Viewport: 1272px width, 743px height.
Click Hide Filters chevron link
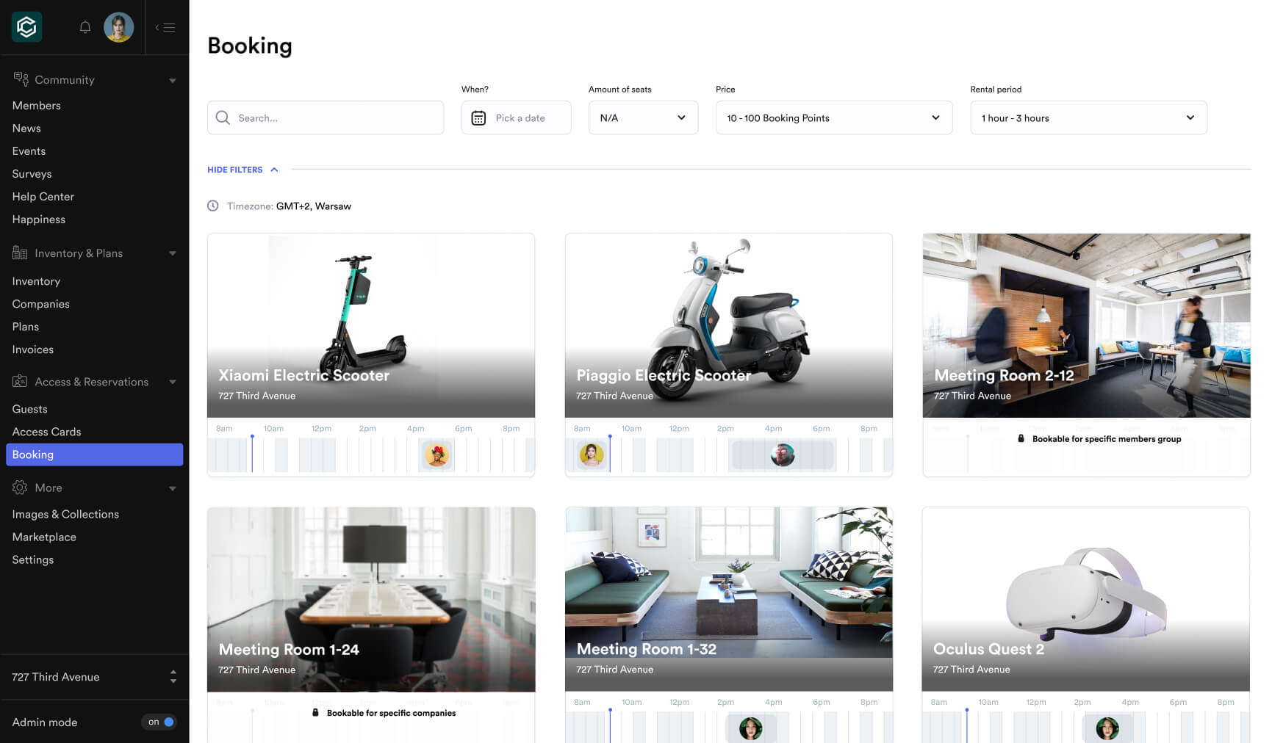pyautogui.click(x=242, y=170)
